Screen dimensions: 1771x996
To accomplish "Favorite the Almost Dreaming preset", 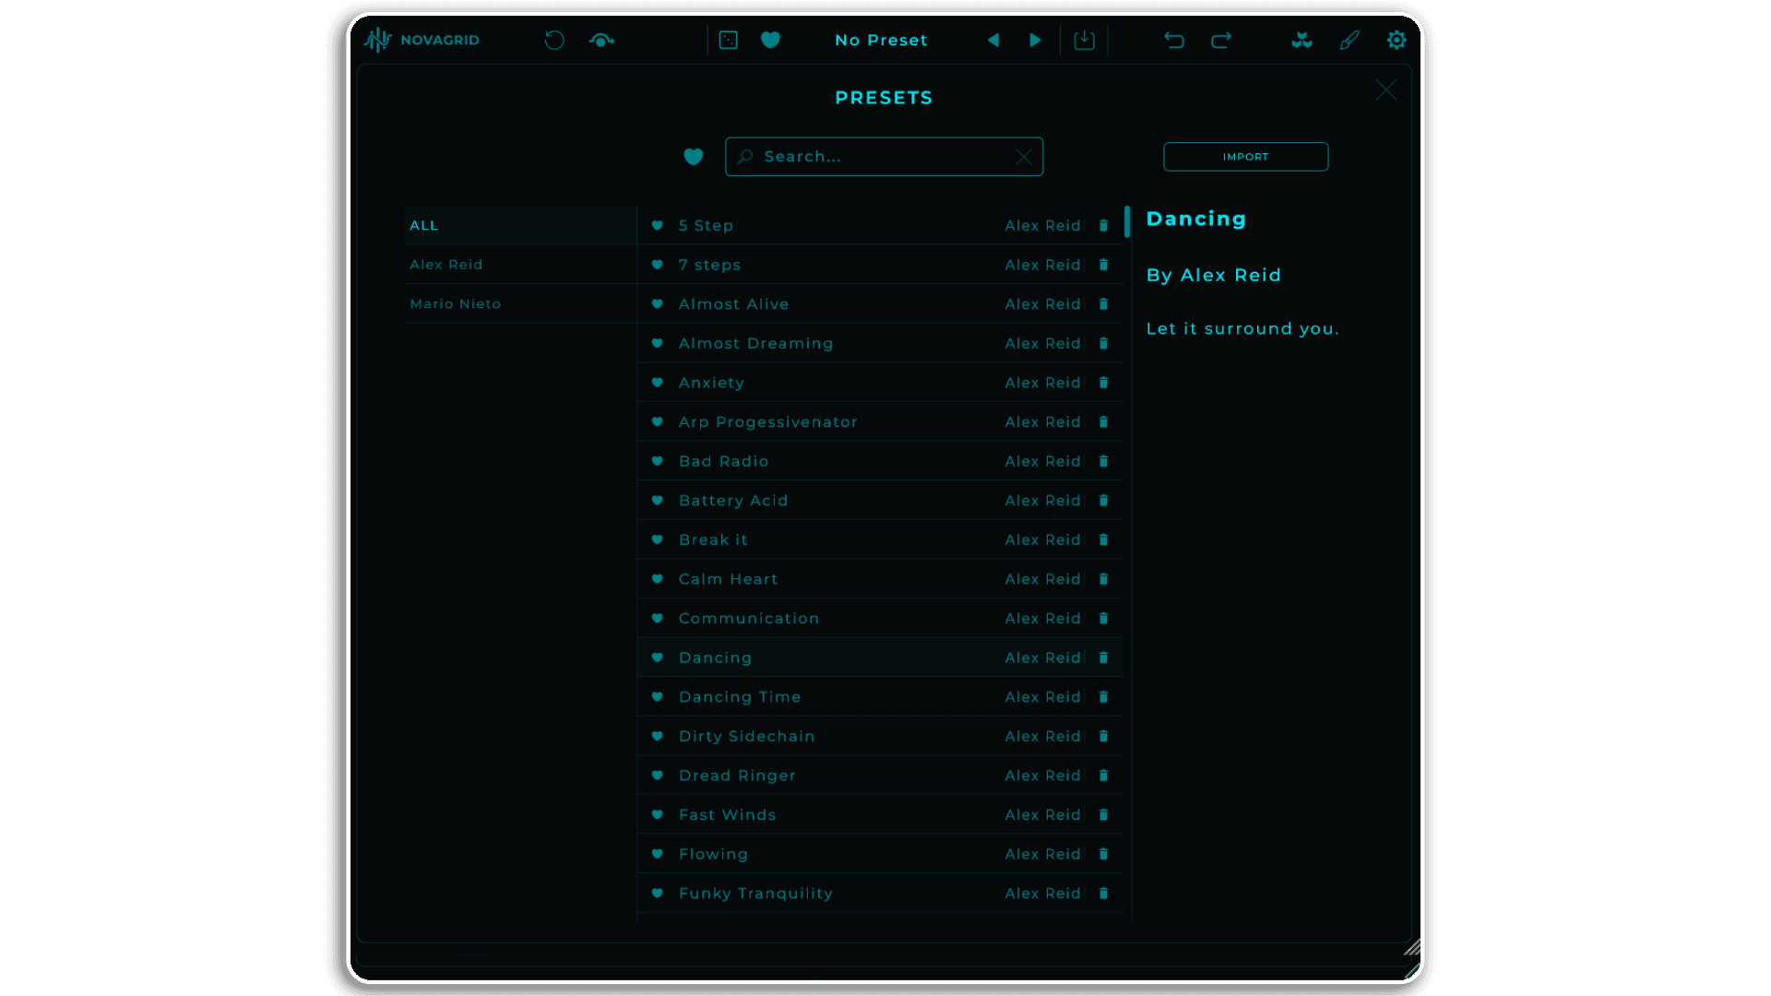I will (658, 343).
